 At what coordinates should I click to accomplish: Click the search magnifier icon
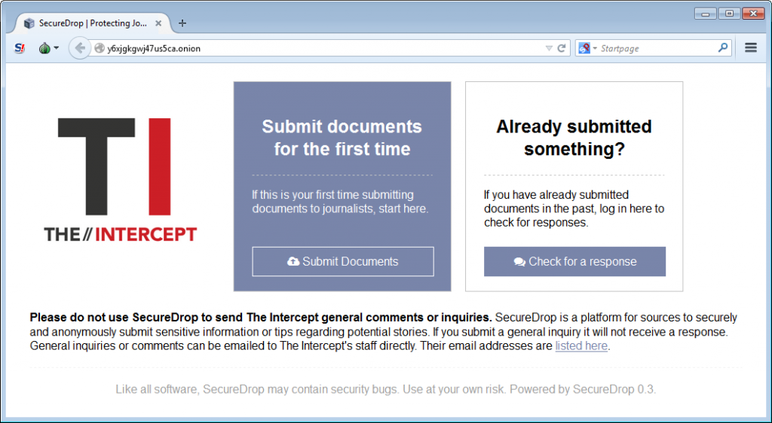coord(723,47)
